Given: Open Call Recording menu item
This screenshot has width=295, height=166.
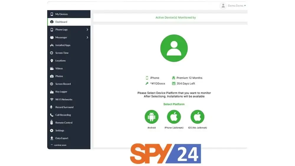Looking at the screenshot, I should point(69,115).
